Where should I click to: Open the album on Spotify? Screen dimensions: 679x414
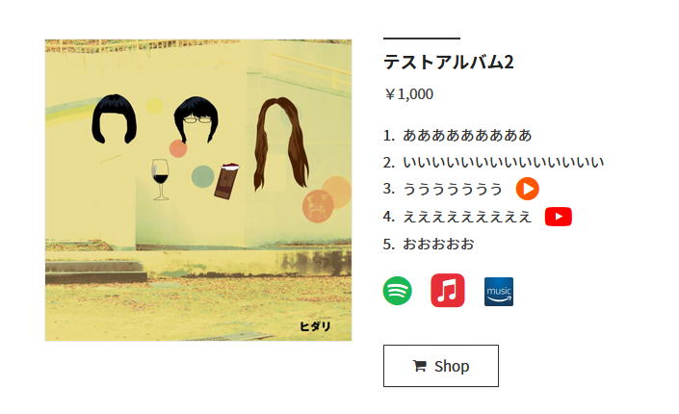point(397,291)
